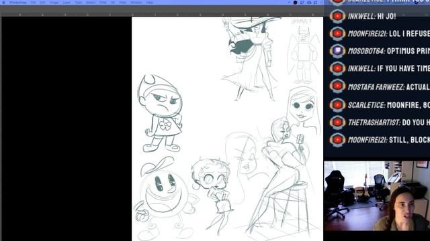Click the big-eyed long-haired girl sketch
The image size is (430, 241).
[304, 110]
